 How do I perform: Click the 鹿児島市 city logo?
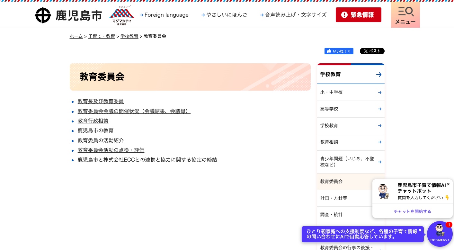pyautogui.click(x=68, y=15)
